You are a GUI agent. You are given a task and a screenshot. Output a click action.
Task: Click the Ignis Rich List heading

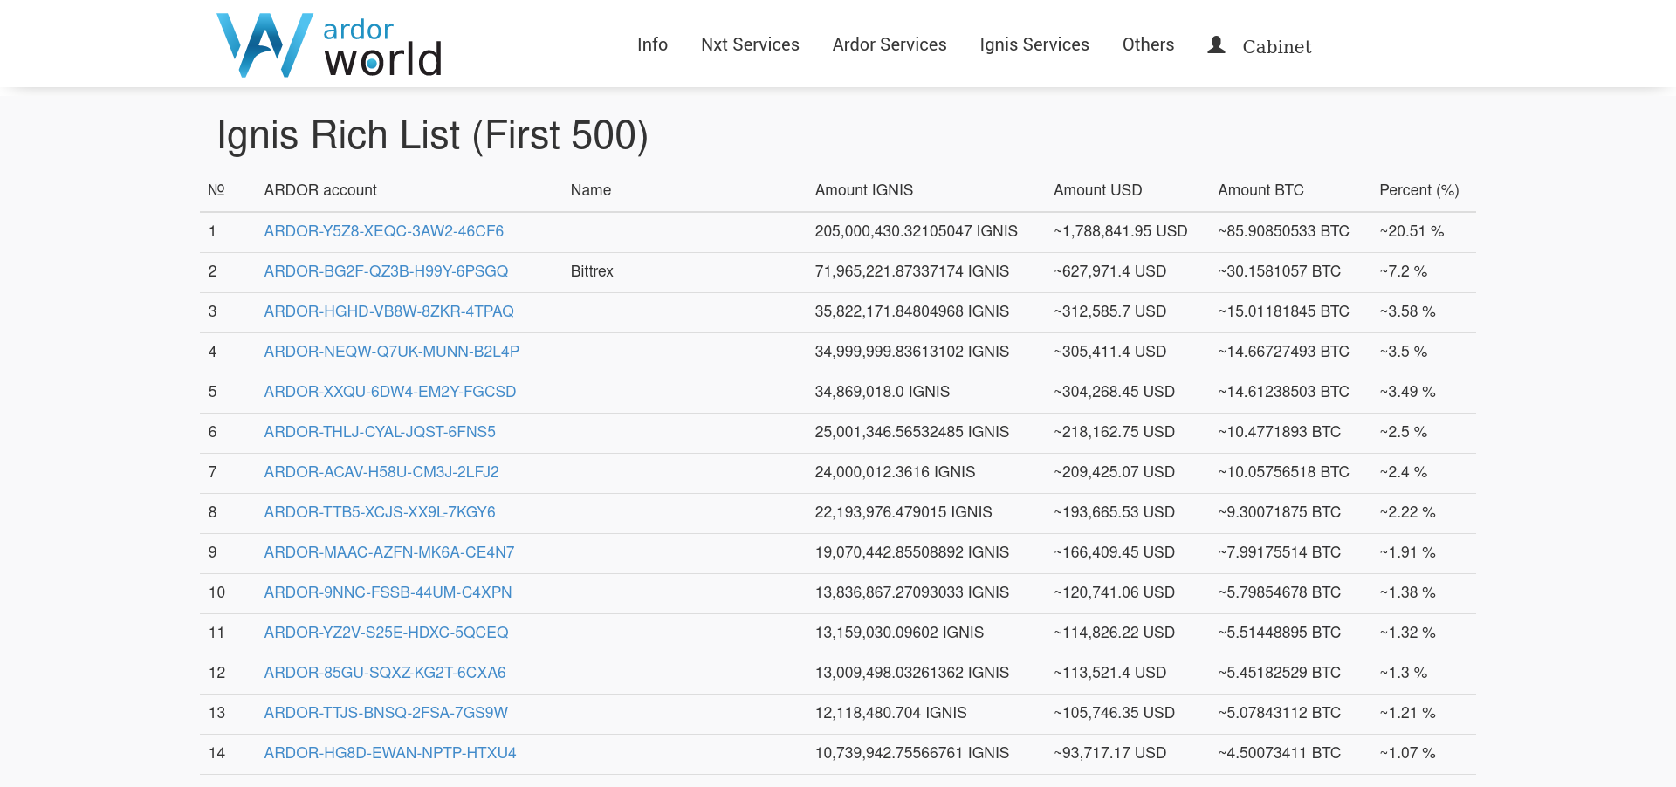(432, 136)
